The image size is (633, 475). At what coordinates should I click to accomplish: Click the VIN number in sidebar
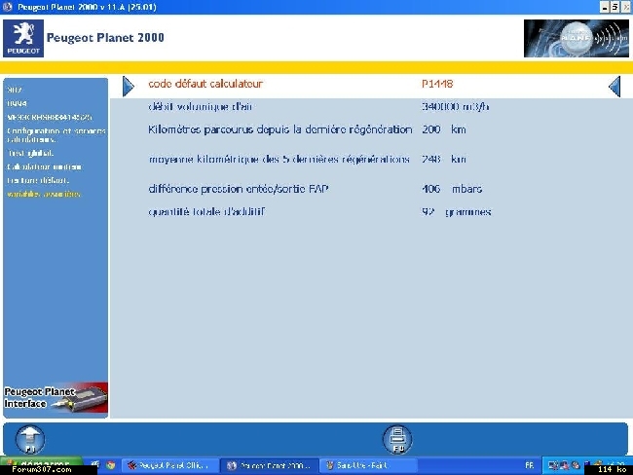pyautogui.click(x=50, y=117)
